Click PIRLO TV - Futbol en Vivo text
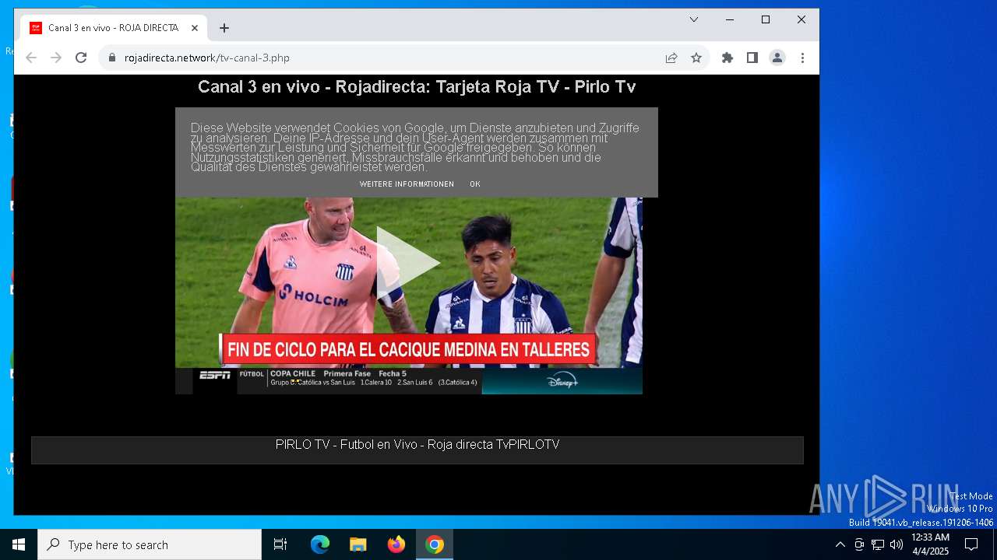997x560 pixels. click(x=417, y=445)
